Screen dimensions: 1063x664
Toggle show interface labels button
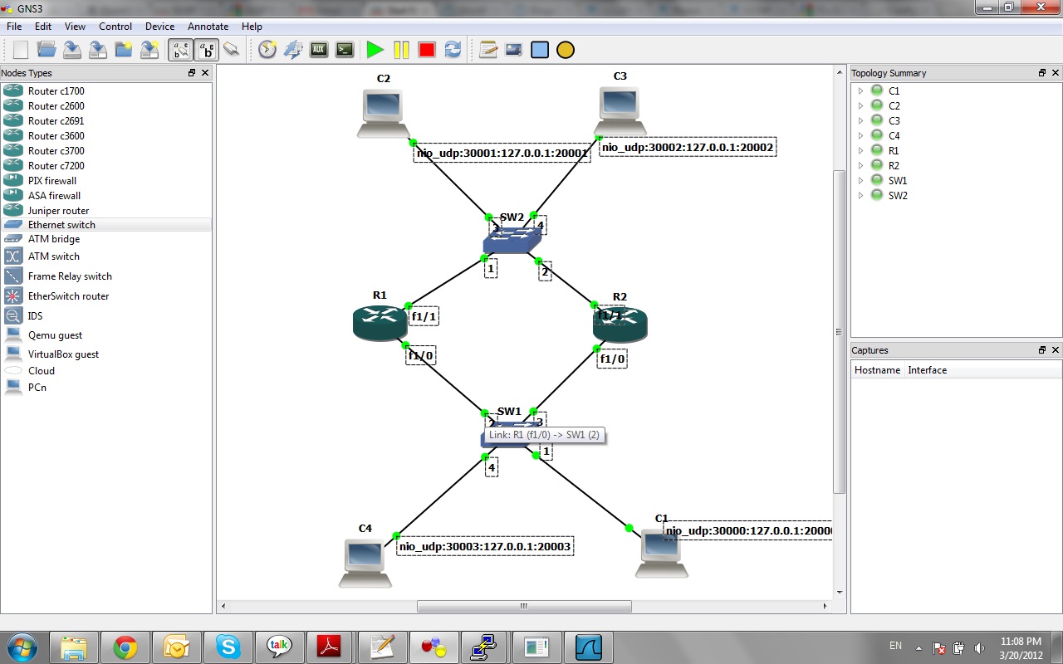[x=181, y=50]
